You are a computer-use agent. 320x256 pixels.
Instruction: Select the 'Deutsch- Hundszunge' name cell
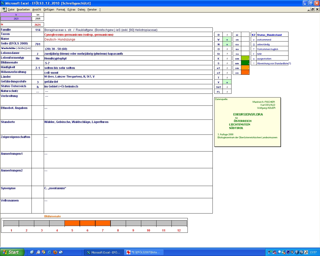(x=128, y=39)
